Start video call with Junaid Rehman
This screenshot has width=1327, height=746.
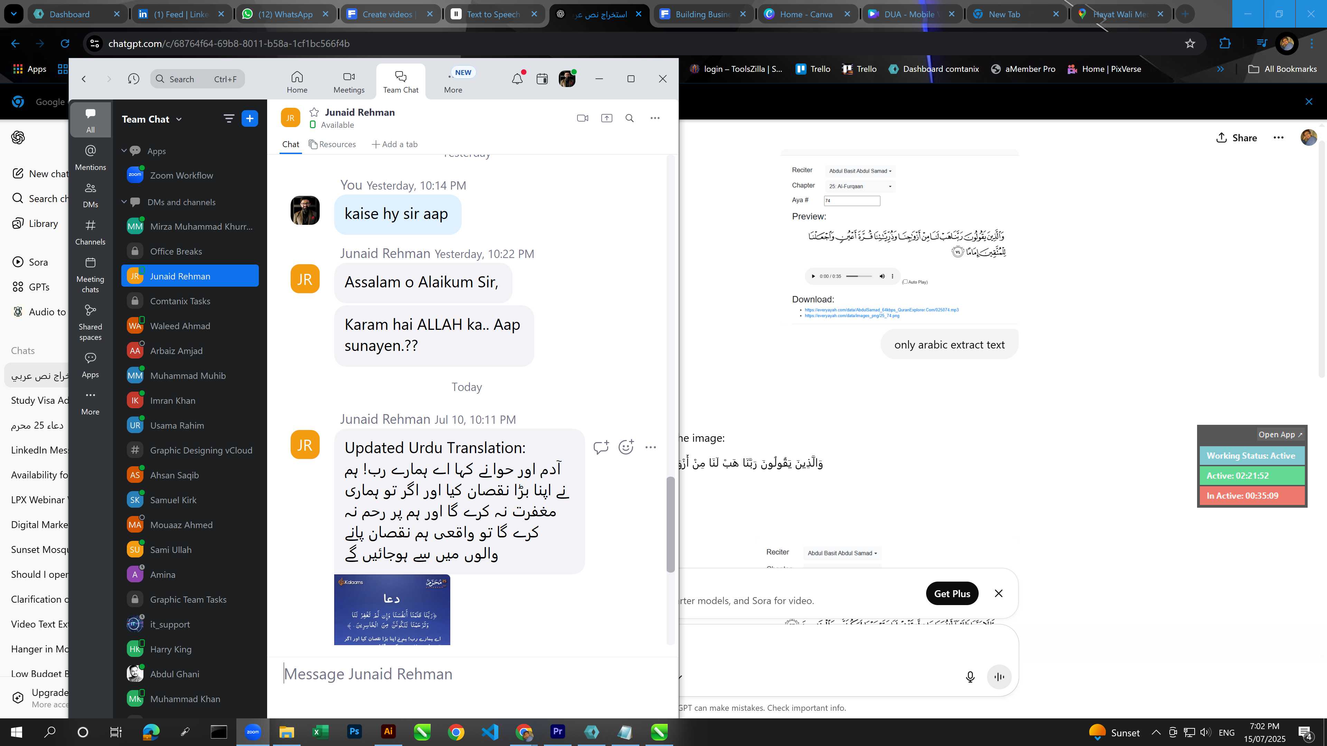pyautogui.click(x=583, y=118)
